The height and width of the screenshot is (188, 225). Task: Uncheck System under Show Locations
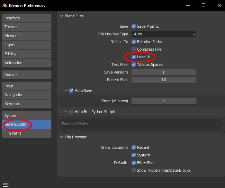134,155
